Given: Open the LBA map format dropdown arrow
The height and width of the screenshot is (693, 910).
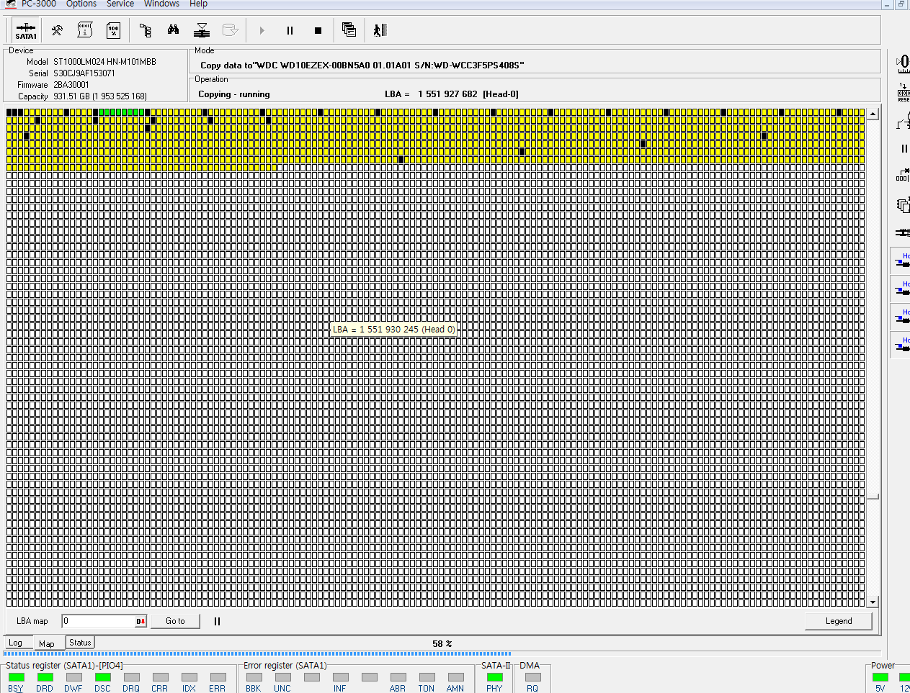Looking at the screenshot, I should click(141, 621).
